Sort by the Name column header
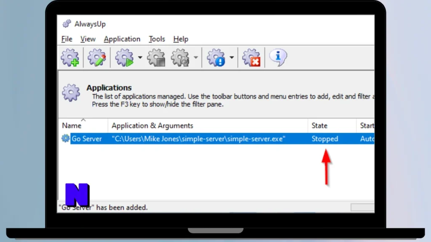The image size is (431, 242). click(83, 125)
